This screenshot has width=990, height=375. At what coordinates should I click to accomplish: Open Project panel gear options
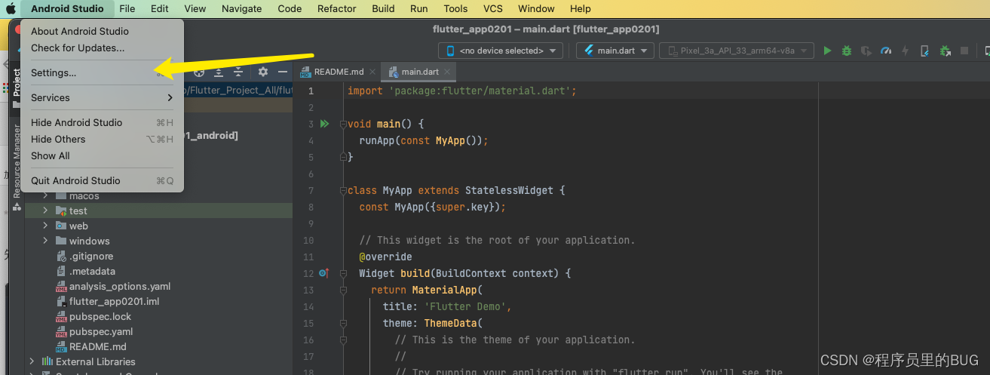[262, 72]
